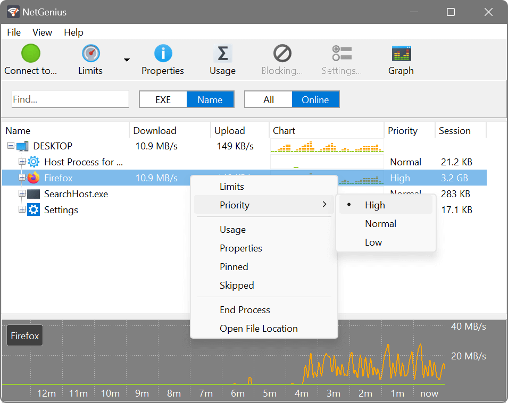The image size is (508, 403).
Task: Click the now marker on graph timeline
Action: [429, 393]
